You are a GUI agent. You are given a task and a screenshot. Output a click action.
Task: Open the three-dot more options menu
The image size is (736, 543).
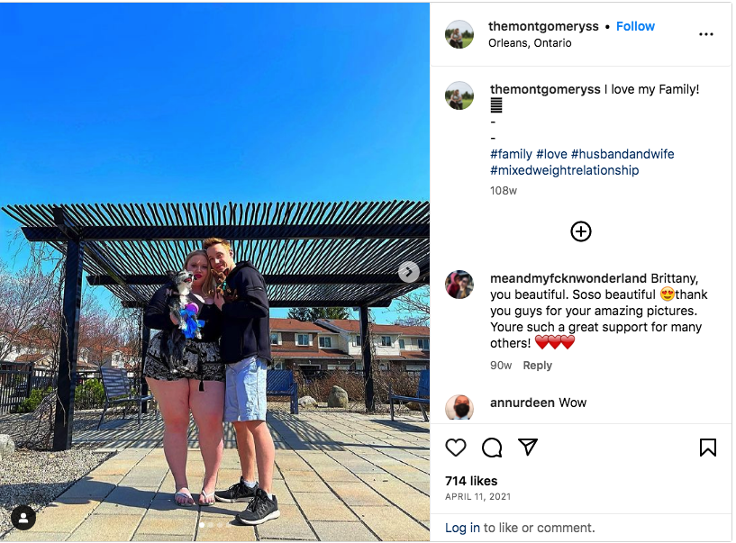point(705,34)
